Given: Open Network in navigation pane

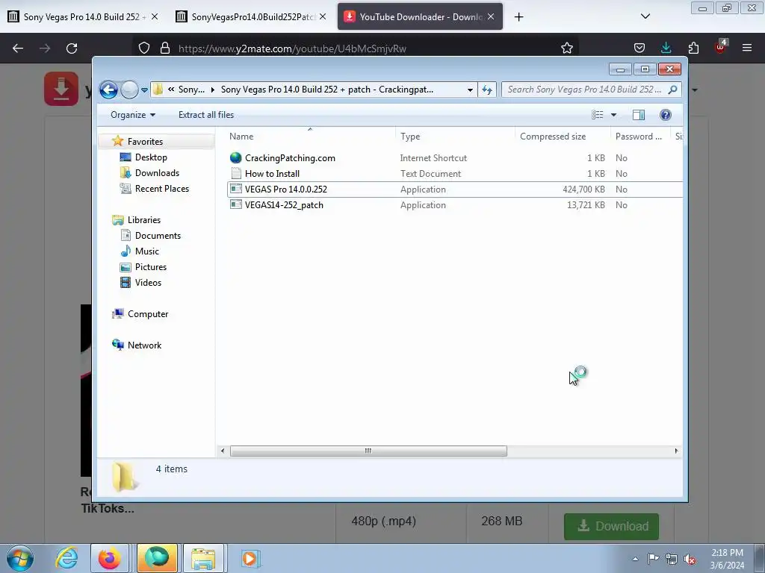Looking at the screenshot, I should (144, 345).
